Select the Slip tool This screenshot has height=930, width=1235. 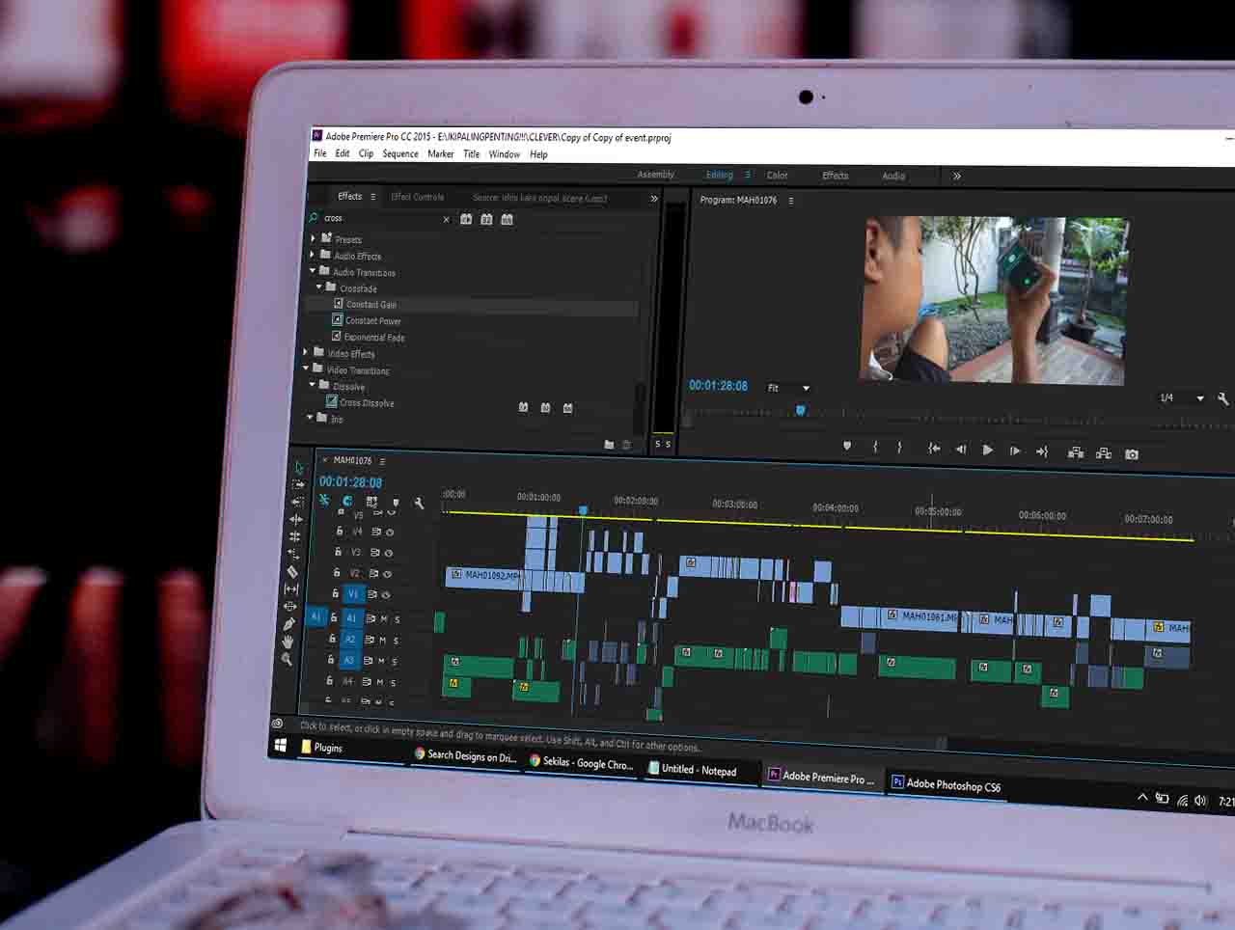[291, 589]
